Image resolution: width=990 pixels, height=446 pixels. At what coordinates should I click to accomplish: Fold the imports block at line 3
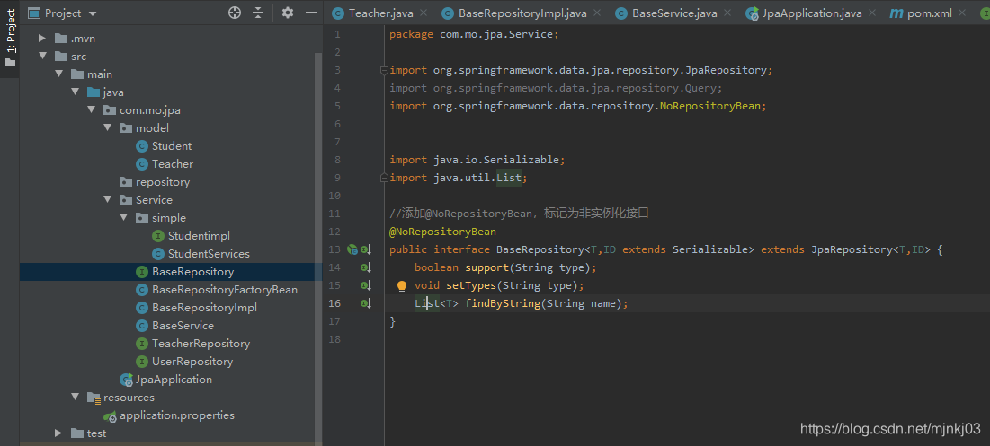pyautogui.click(x=384, y=71)
